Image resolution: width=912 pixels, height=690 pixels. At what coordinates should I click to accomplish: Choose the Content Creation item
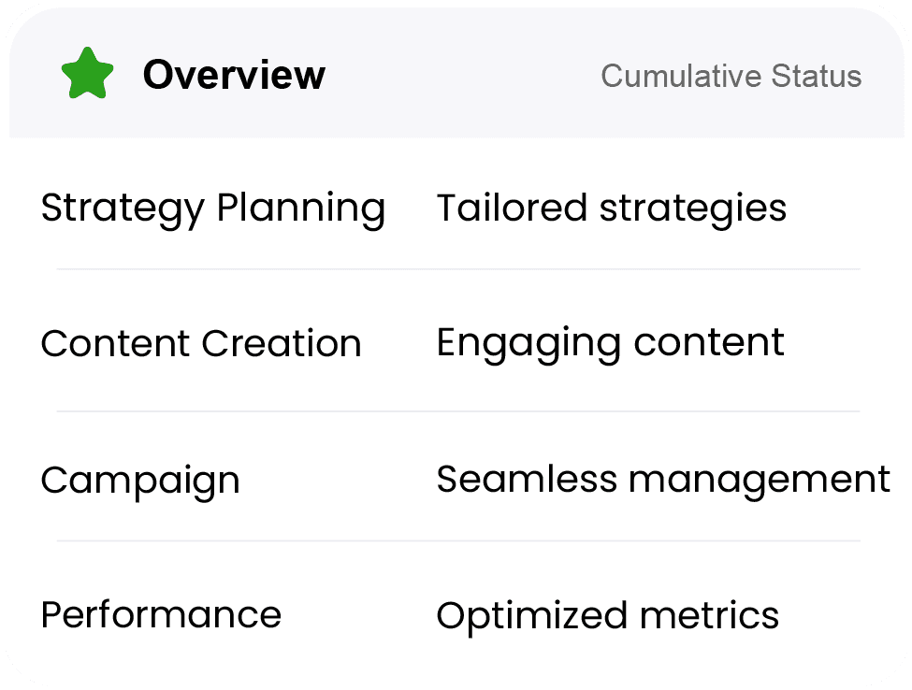(x=201, y=343)
